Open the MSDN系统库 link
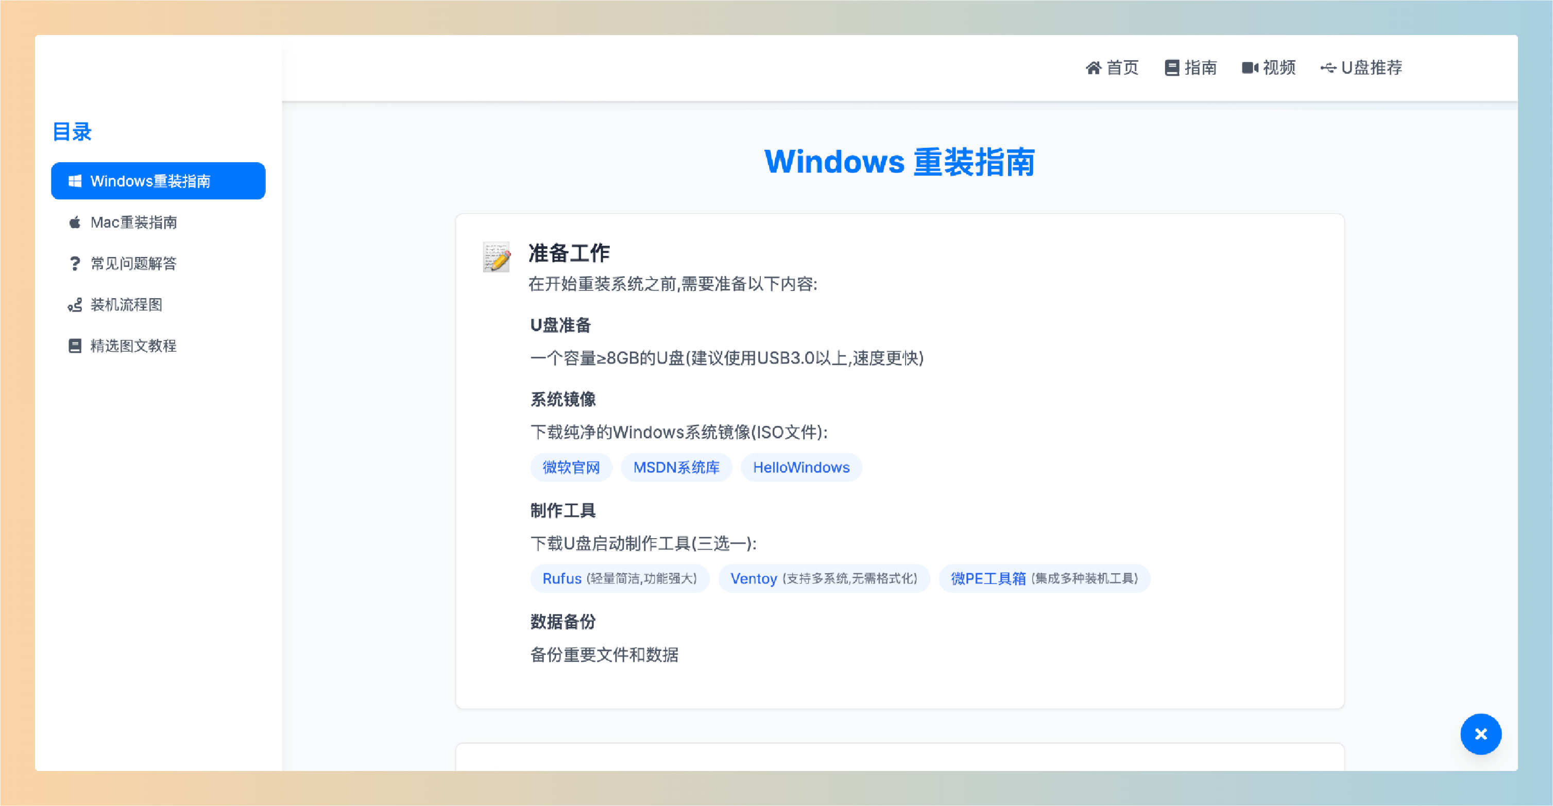 [676, 467]
